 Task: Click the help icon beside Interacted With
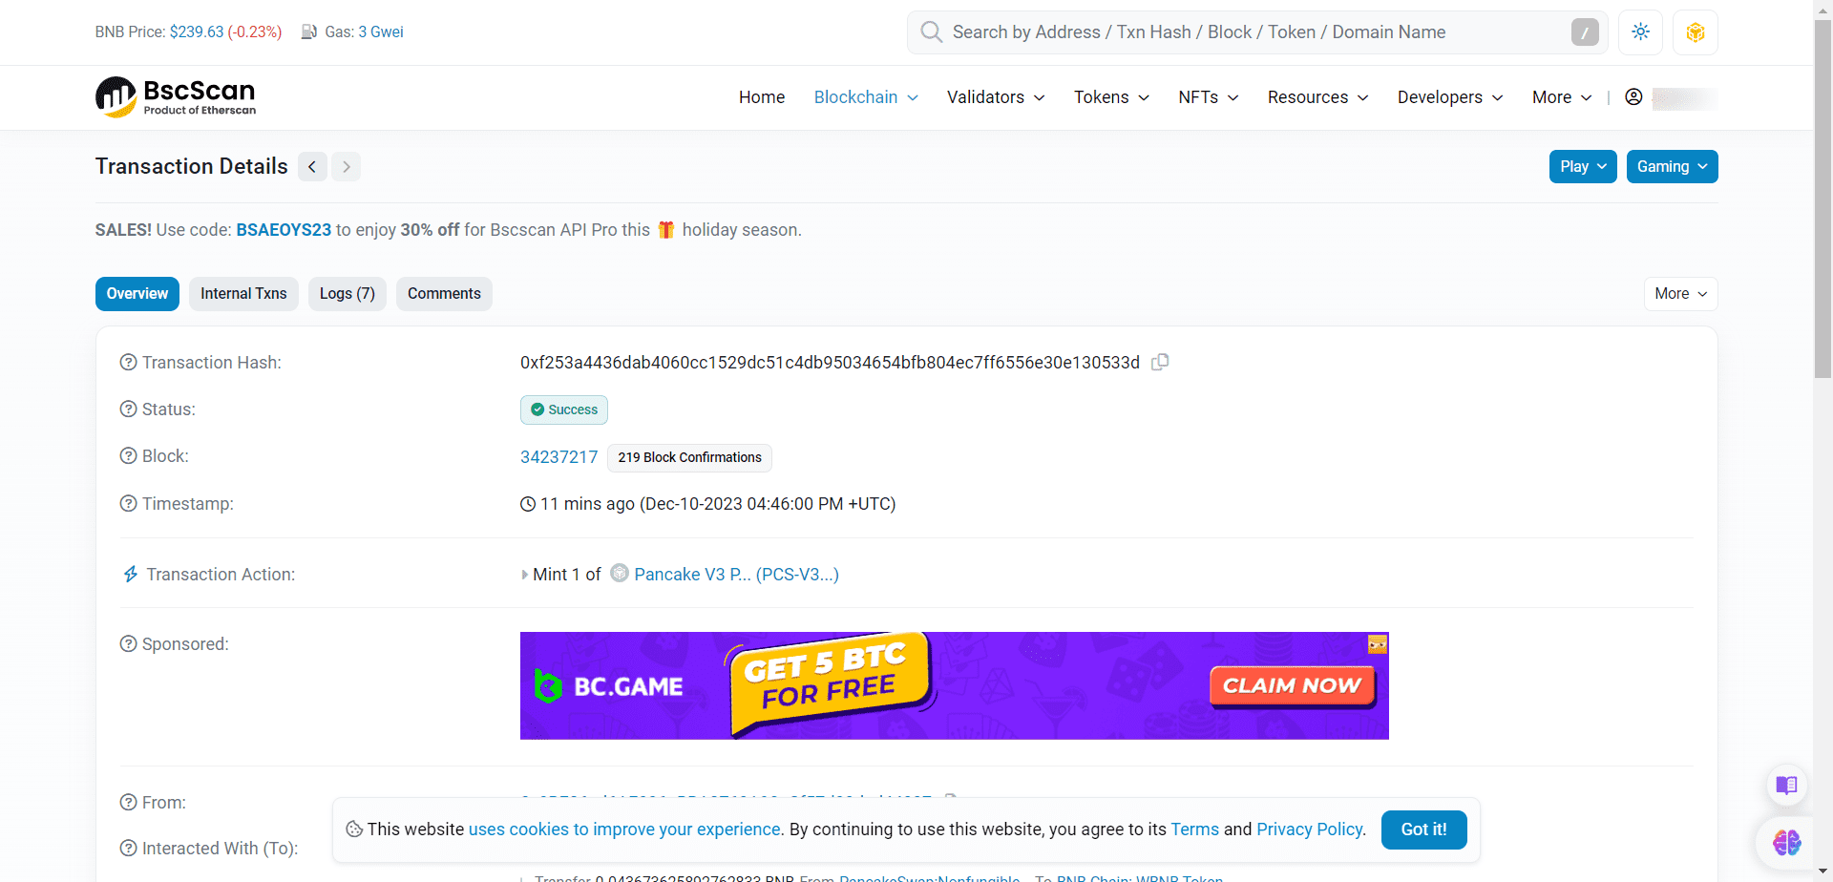[x=128, y=849]
